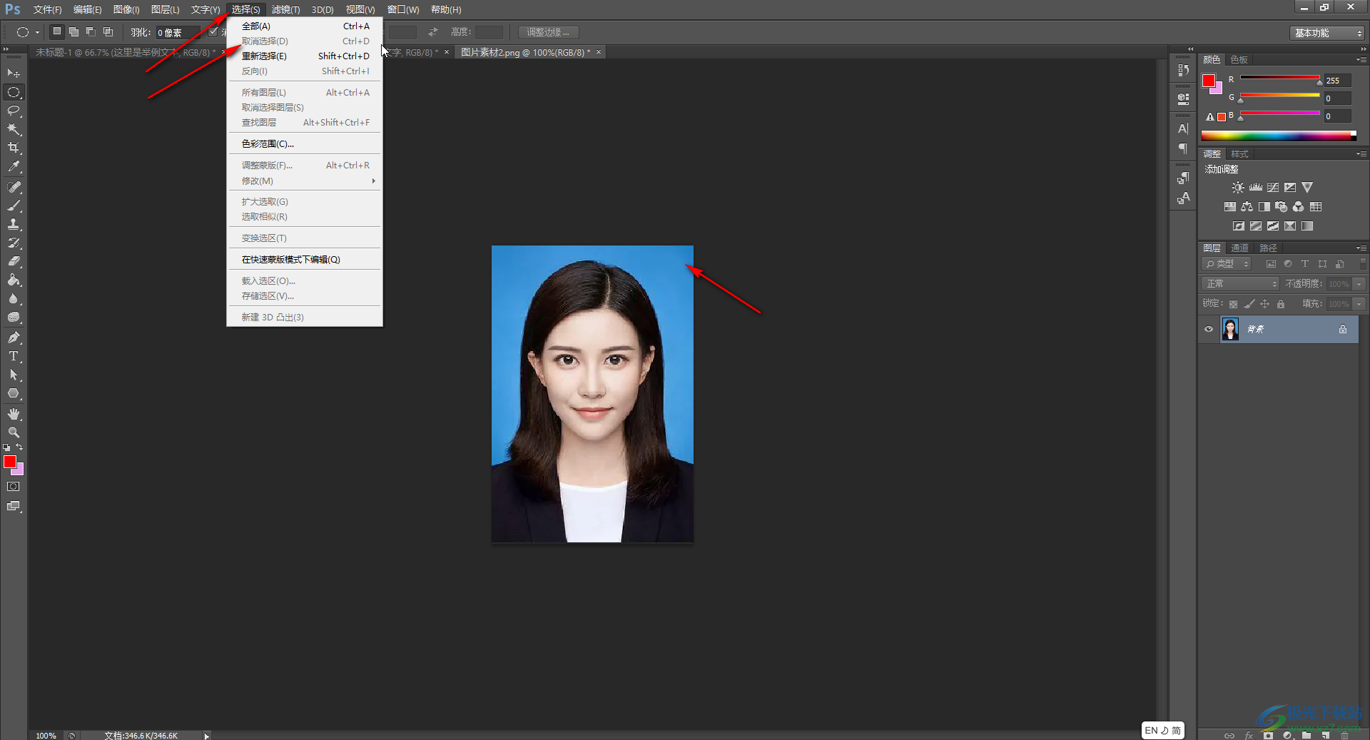This screenshot has width=1370, height=740.
Task: Select the Hand tool
Action: point(14,414)
